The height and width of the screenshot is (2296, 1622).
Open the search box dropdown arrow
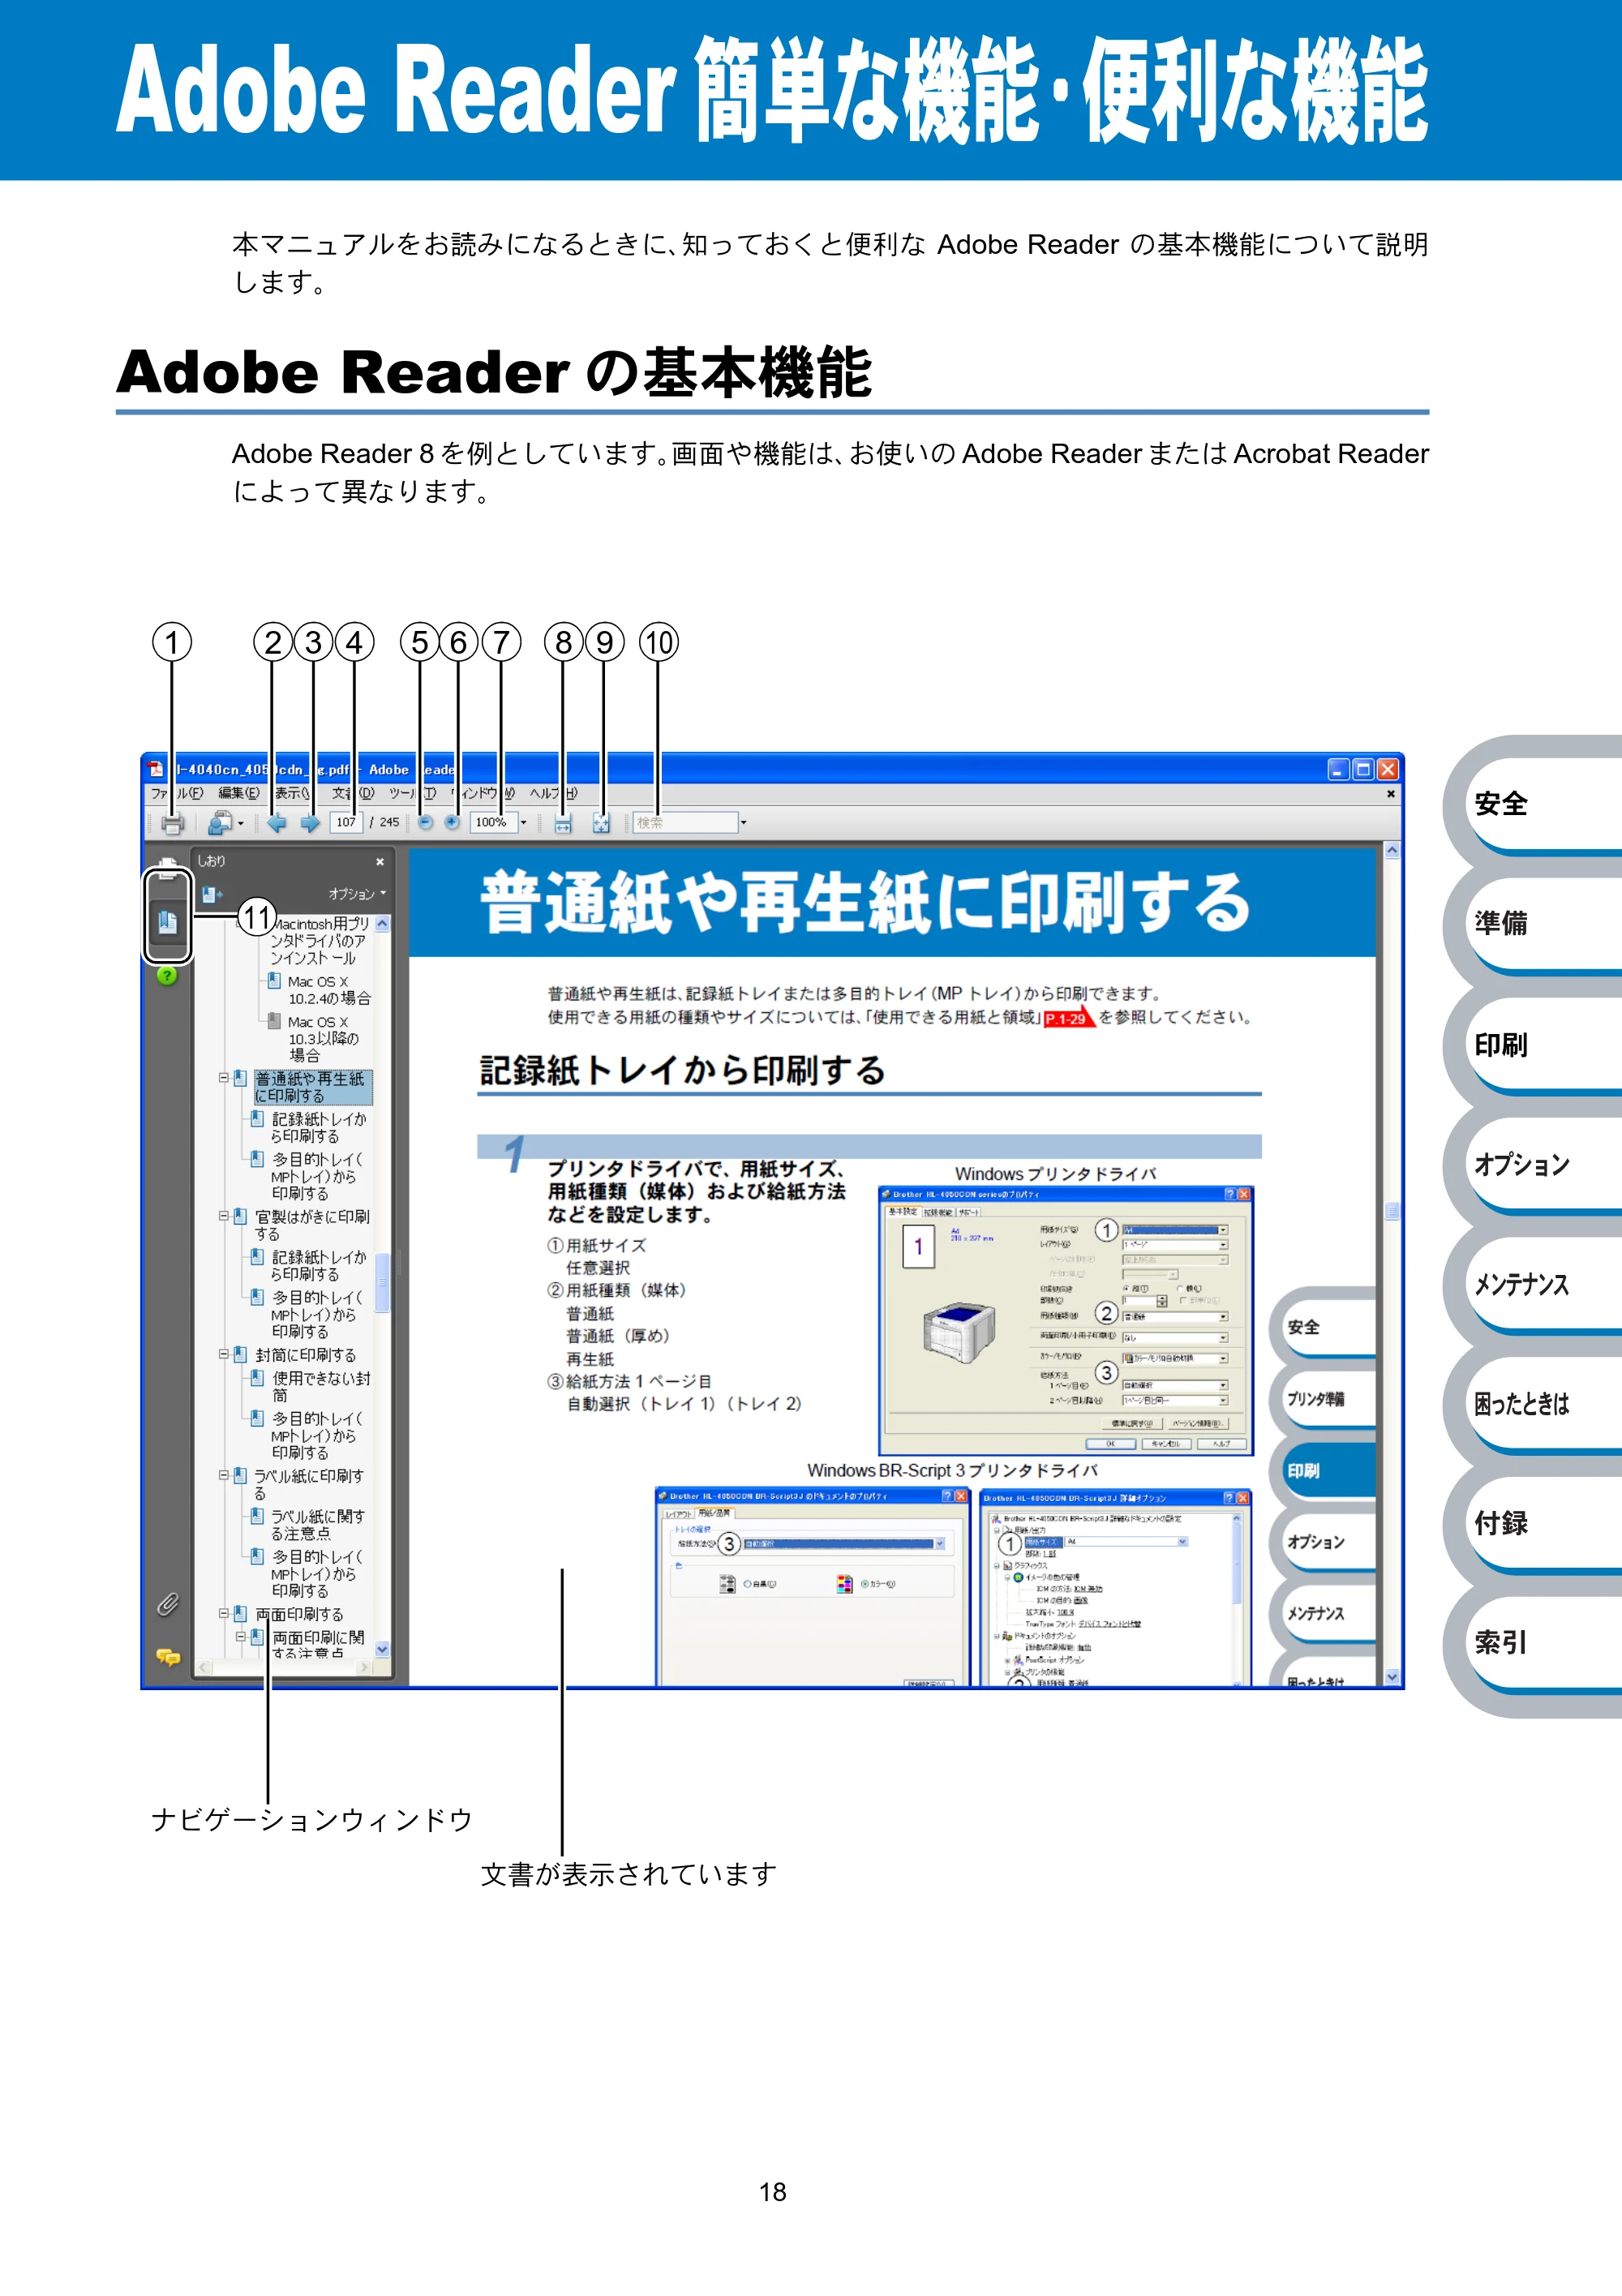743,822
